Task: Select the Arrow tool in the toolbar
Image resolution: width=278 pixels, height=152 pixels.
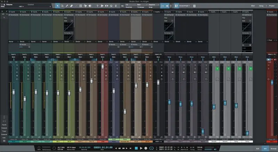Action: tap(58, 6)
